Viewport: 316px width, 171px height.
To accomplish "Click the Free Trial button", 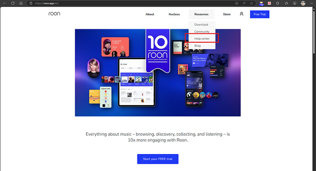I will click(260, 14).
